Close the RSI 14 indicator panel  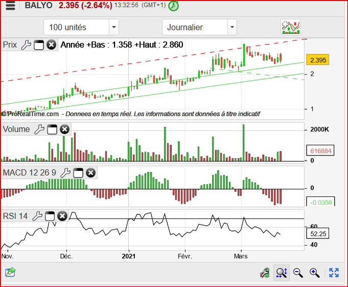(x=62, y=216)
